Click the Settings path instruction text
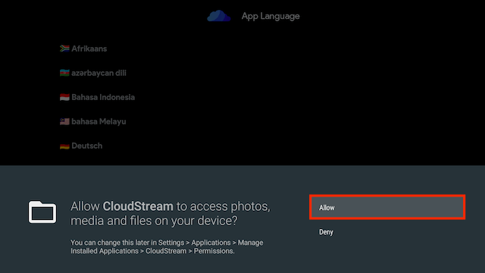Viewport: 485px width, 273px height. [167, 246]
